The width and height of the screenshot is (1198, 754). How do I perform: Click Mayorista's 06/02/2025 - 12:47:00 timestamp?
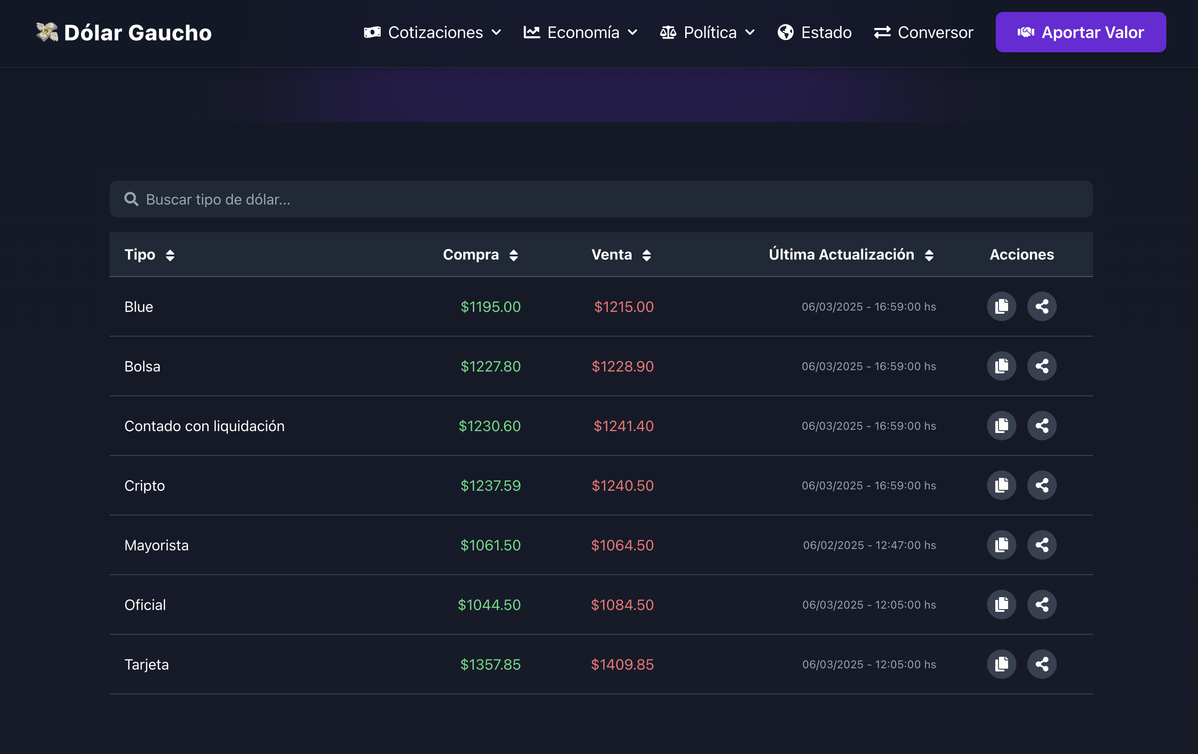click(x=869, y=546)
